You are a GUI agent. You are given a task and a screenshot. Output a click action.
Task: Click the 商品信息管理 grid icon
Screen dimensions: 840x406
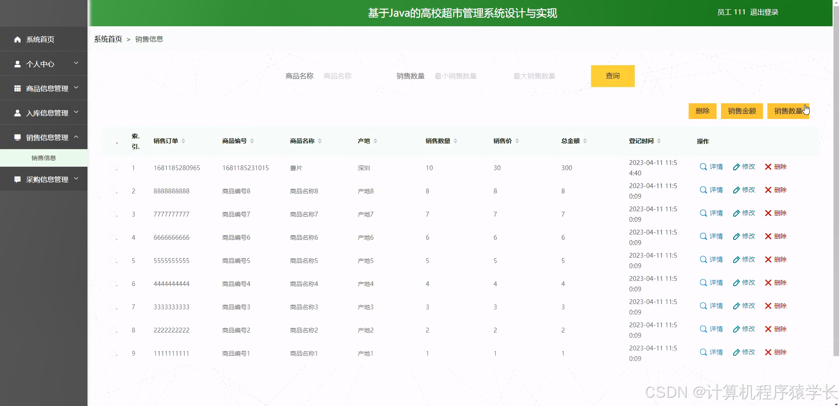17,88
